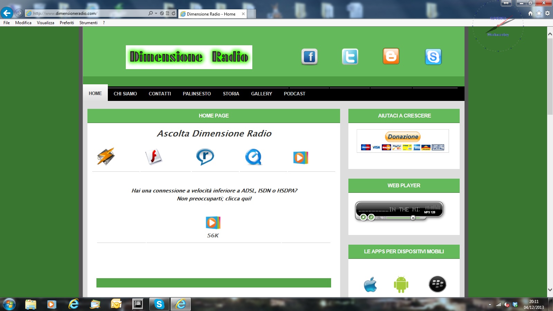Open the Visualizza menu
The height and width of the screenshot is (311, 553).
46,23
